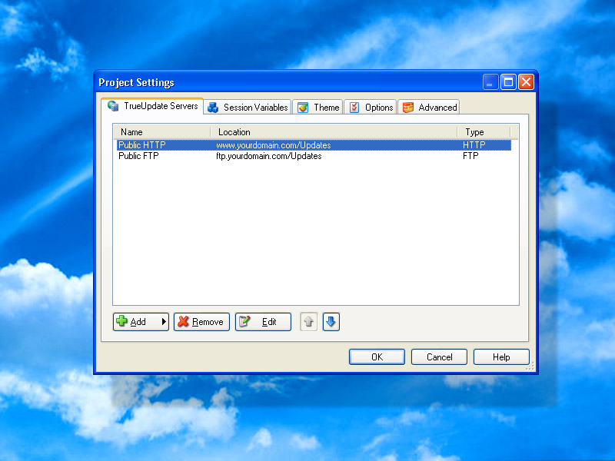Screen dimensions: 615x461
Task: Select the Public FTP server row
Action: coord(314,156)
